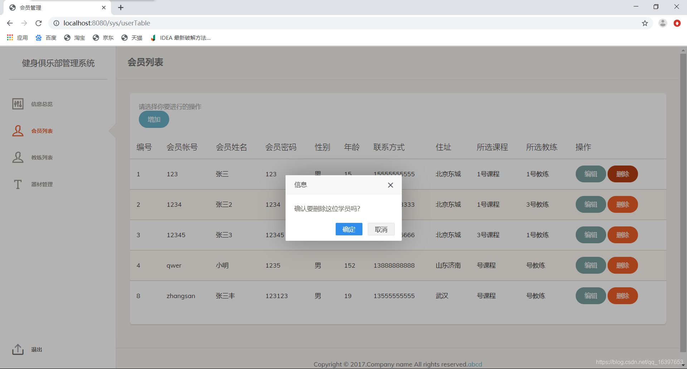Edit member 张三3 with 编辑 button
The width and height of the screenshot is (687, 369).
[591, 235]
